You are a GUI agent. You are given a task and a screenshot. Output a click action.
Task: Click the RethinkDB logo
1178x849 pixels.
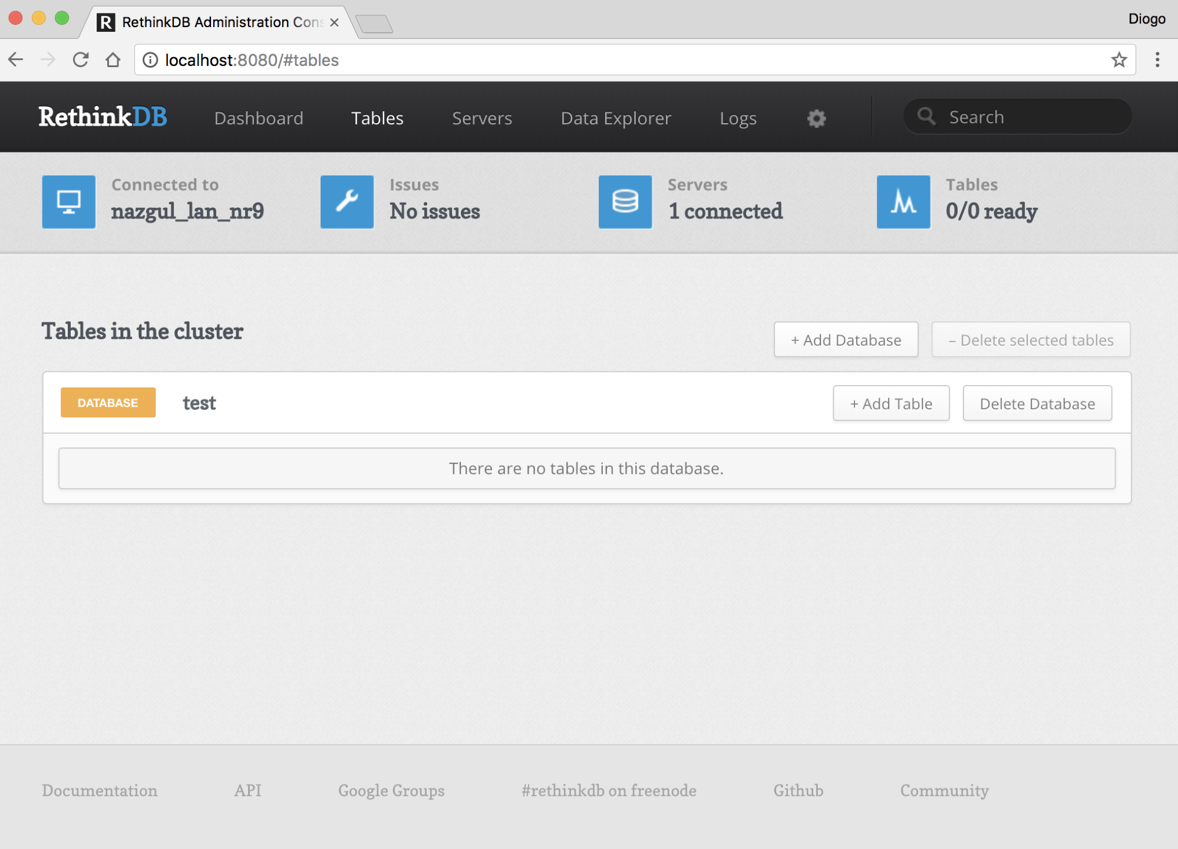pyautogui.click(x=103, y=117)
